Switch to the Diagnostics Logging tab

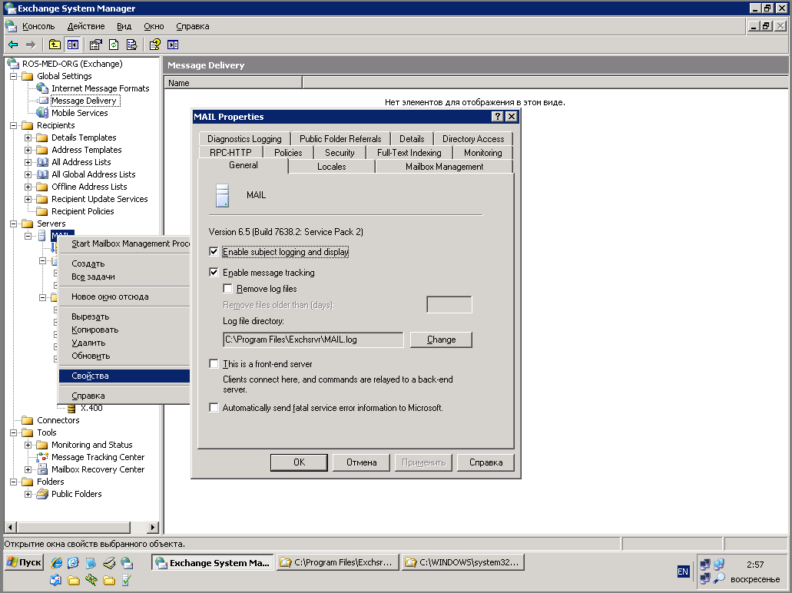(x=244, y=139)
